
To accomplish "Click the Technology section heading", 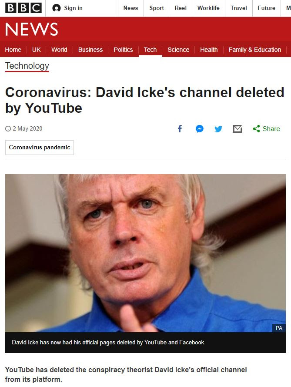I will click(x=27, y=66).
